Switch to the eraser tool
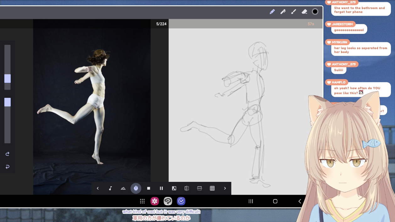Image resolution: width=395 pixels, height=222 pixels. 304,12
